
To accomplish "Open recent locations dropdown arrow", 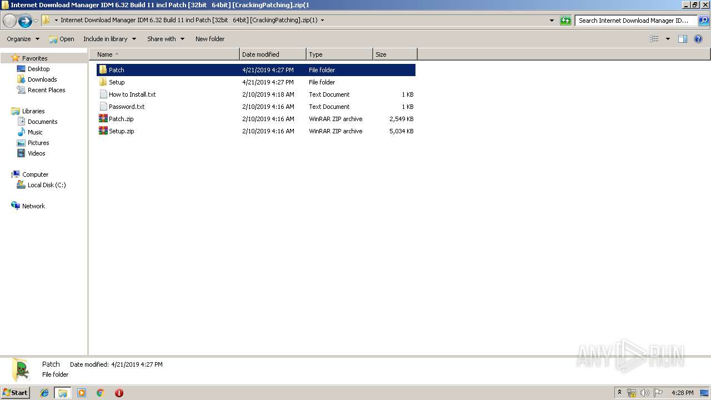I will (36, 21).
